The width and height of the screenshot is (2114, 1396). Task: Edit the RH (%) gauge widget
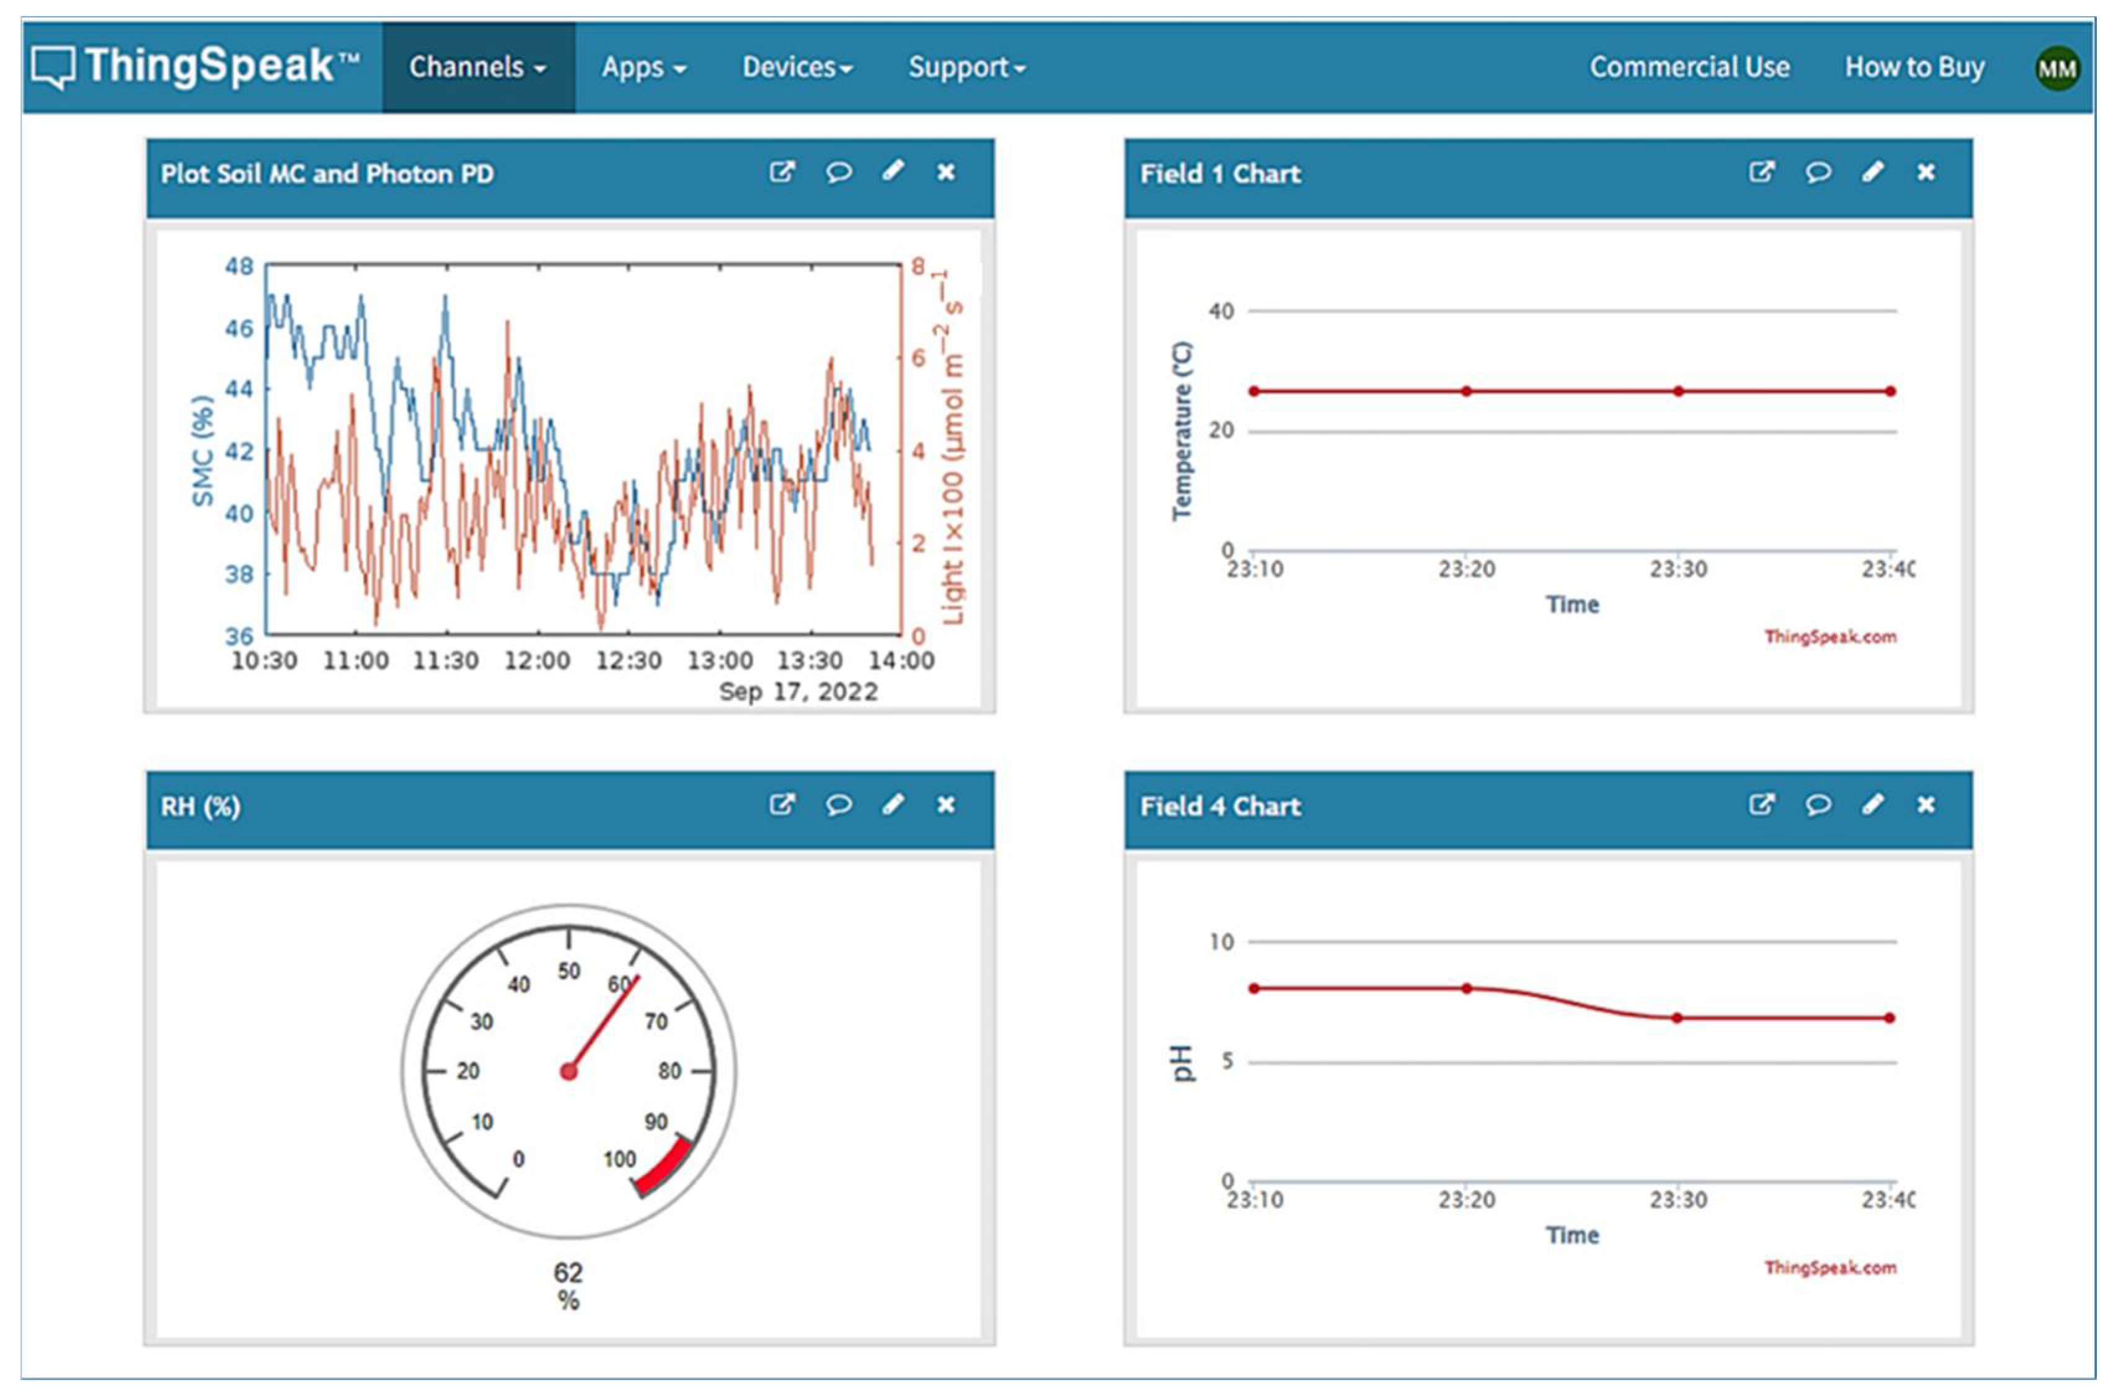tap(893, 804)
